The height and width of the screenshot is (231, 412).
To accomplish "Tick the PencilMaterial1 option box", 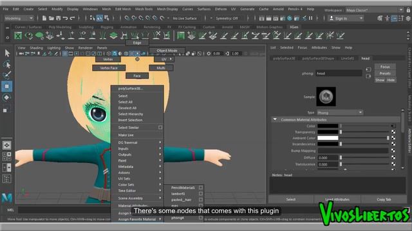I will click(201, 187).
